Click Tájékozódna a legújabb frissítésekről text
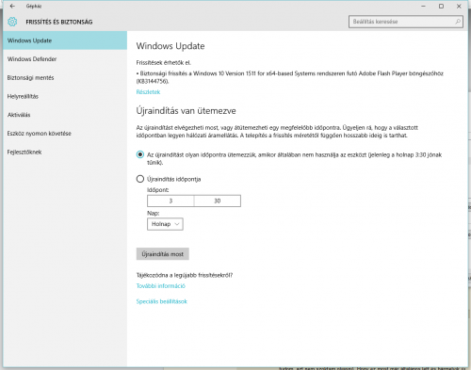 tap(185, 275)
